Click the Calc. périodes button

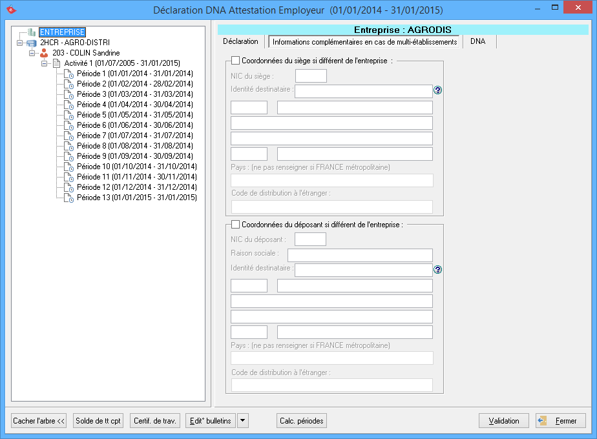click(x=301, y=421)
